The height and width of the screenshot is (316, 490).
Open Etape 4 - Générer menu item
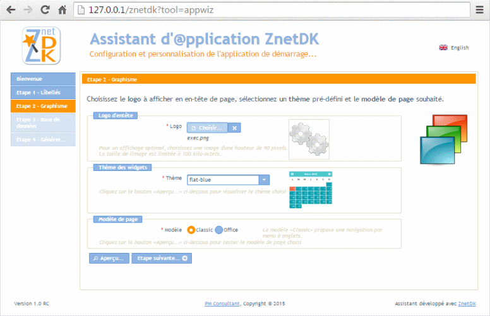click(x=43, y=139)
